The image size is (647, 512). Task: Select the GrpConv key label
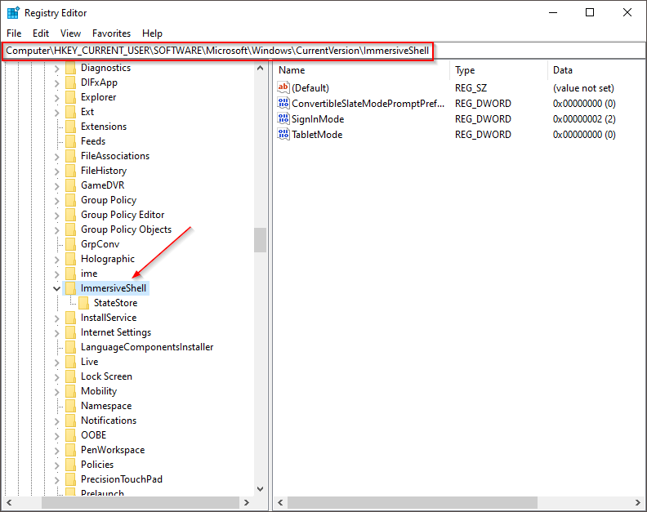[100, 244]
